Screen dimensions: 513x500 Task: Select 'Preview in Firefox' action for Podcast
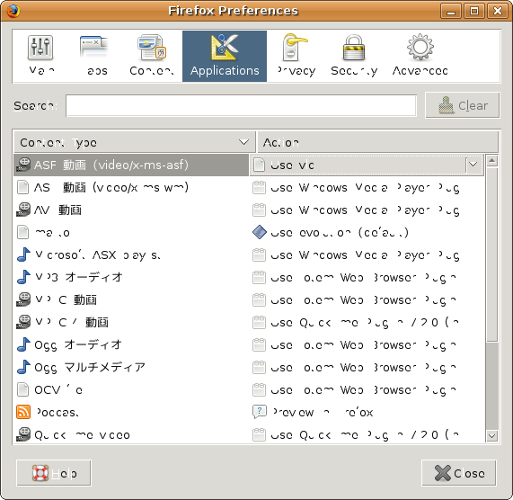tap(323, 413)
